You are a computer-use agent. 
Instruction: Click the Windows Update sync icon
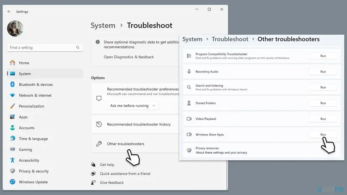point(13,182)
